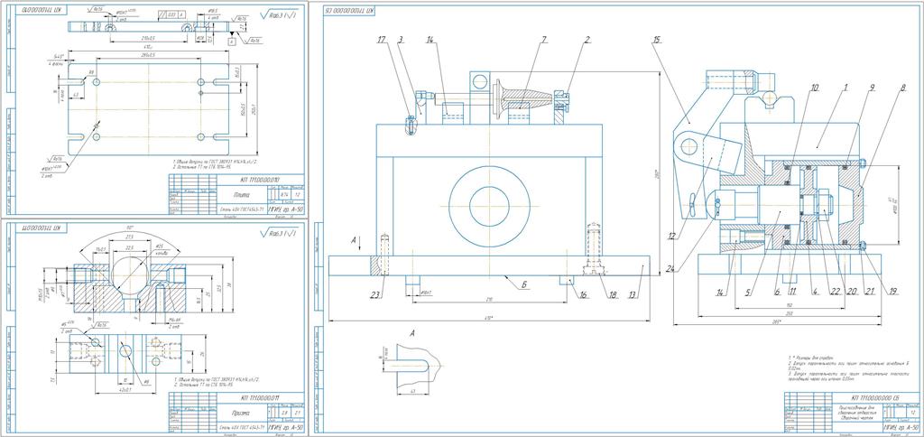Click part callout number 15
The height and width of the screenshot is (437, 924).
tap(657, 41)
